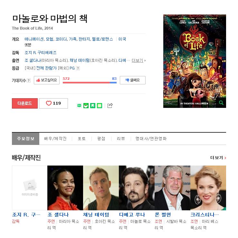Viewport: 238px width, 238px height.
Task: Switch to the 포토 tab
Action: point(82,138)
